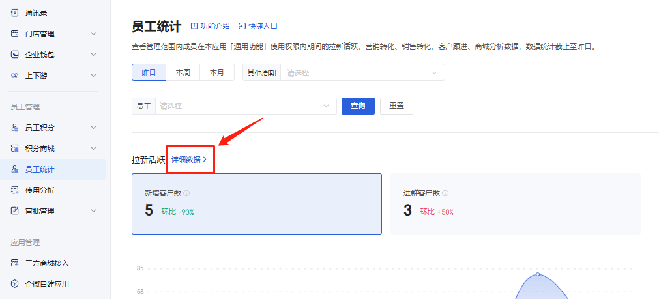Click the 重置 reset button
Screen dimensions: 659x299
point(396,106)
